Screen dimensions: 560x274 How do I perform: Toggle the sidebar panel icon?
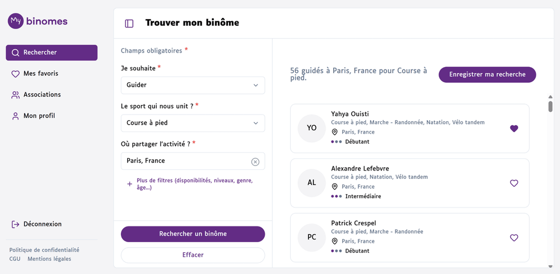[129, 23]
